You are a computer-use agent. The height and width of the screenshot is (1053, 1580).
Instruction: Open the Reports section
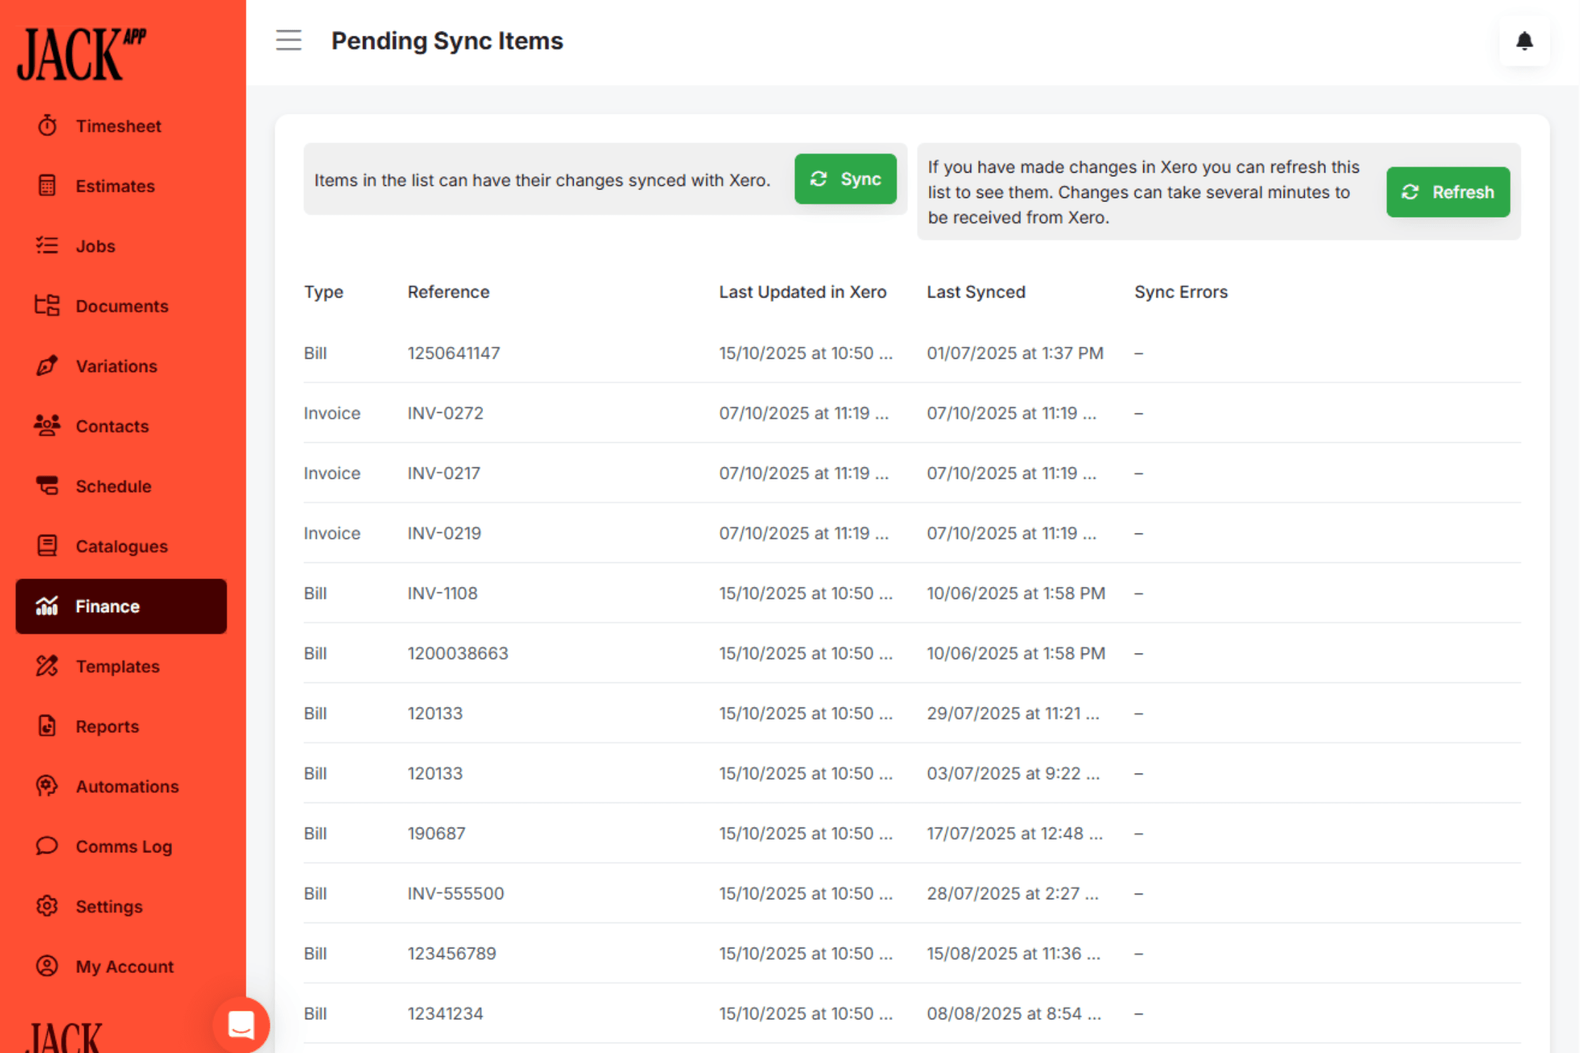tap(107, 726)
